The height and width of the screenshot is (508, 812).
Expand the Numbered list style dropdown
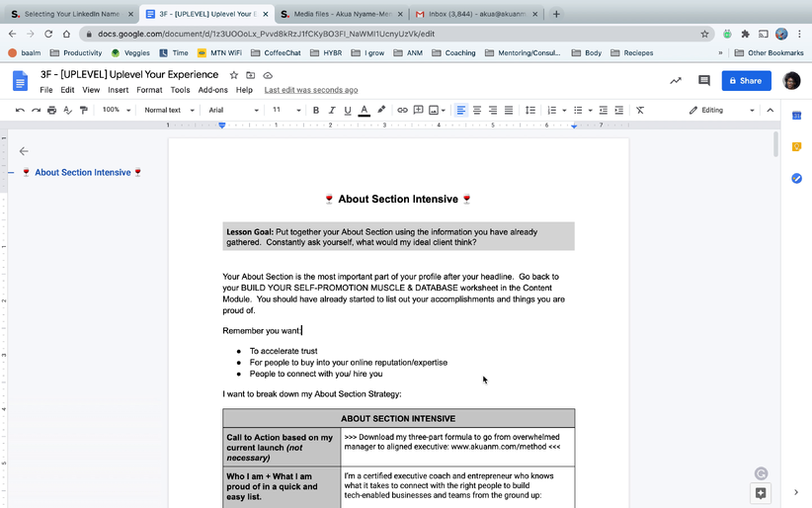pyautogui.click(x=564, y=111)
